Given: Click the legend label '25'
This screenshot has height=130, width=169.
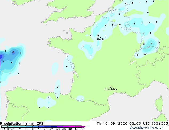Looking at the screenshot, I should (52, 129).
